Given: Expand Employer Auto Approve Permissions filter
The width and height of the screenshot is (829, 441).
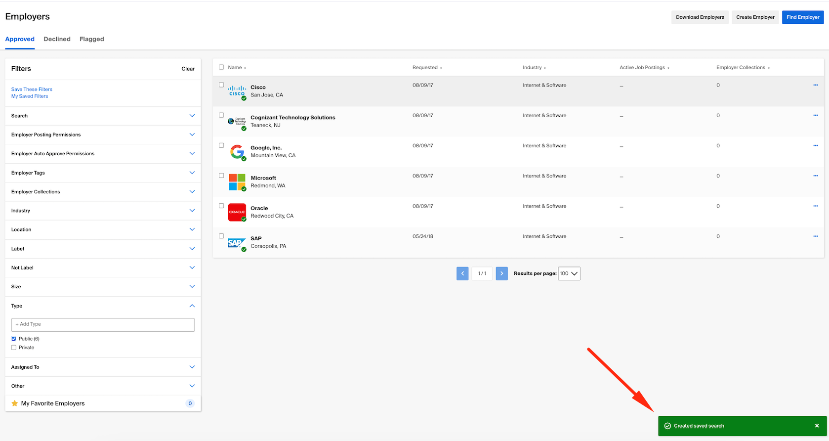Looking at the screenshot, I should click(103, 154).
